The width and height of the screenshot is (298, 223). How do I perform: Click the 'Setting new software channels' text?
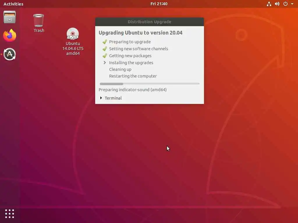click(139, 49)
